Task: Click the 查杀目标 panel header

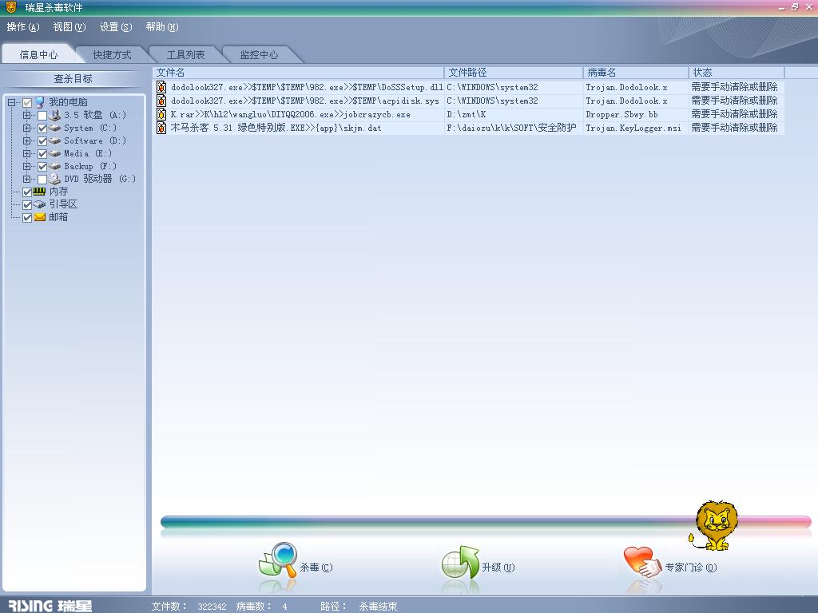Action: tap(73, 79)
